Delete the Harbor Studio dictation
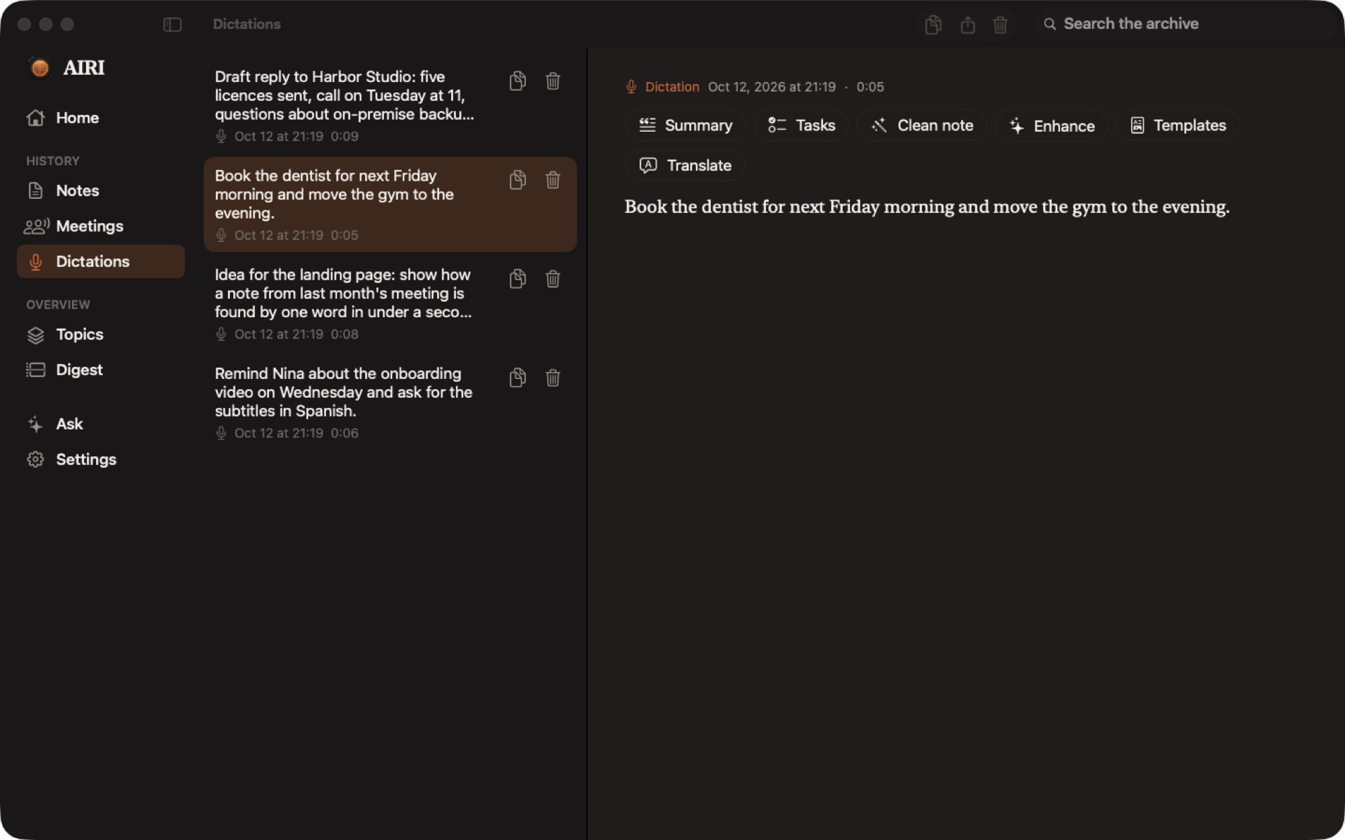1345x840 pixels. pos(553,81)
